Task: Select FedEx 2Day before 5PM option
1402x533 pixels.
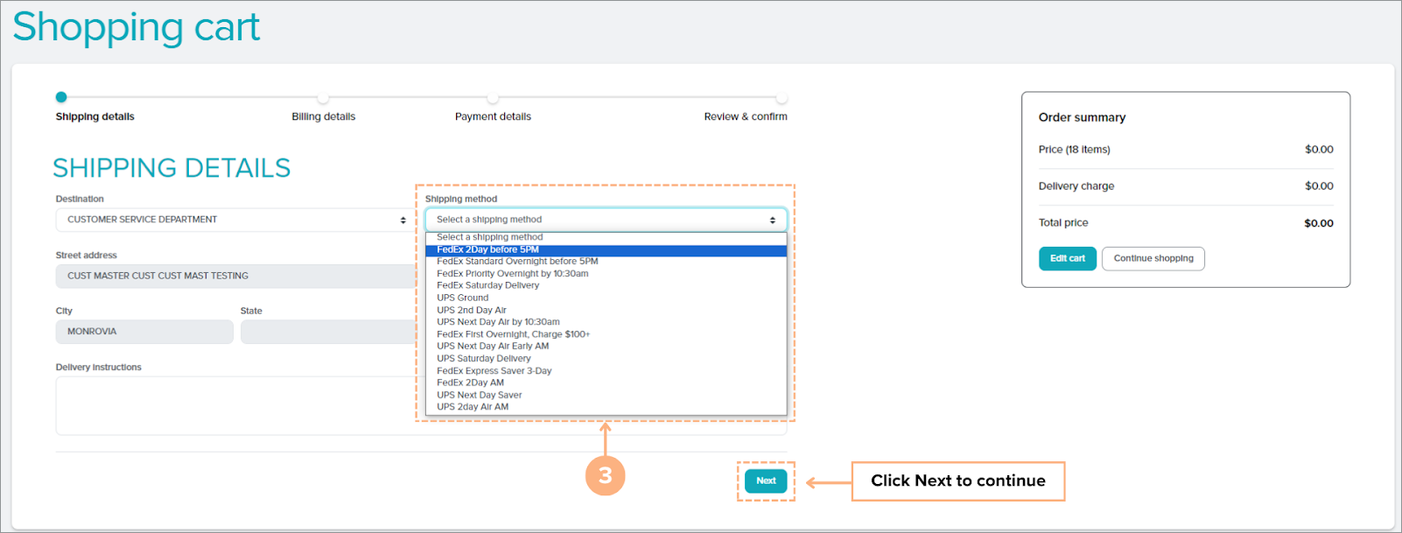Action: 487,249
